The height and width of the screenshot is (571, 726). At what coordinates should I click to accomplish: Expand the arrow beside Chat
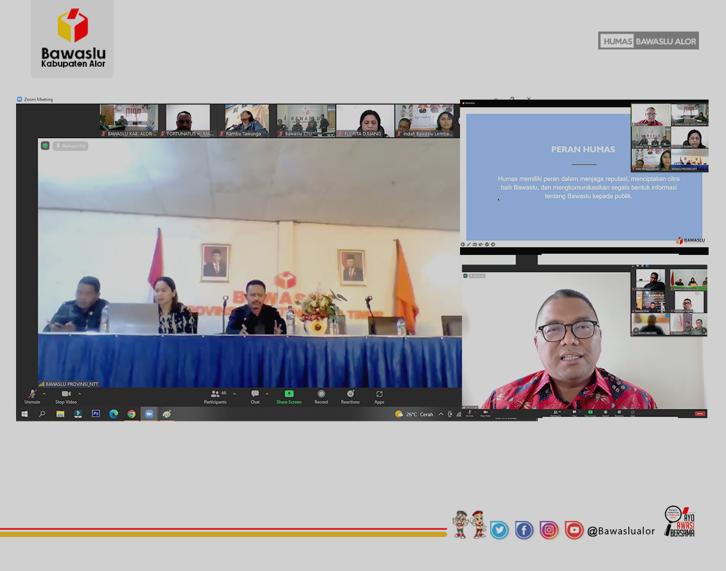point(267,394)
